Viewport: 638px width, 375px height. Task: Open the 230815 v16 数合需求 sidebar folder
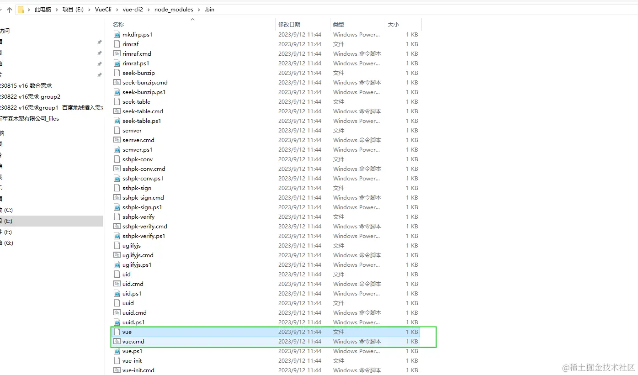coord(26,85)
